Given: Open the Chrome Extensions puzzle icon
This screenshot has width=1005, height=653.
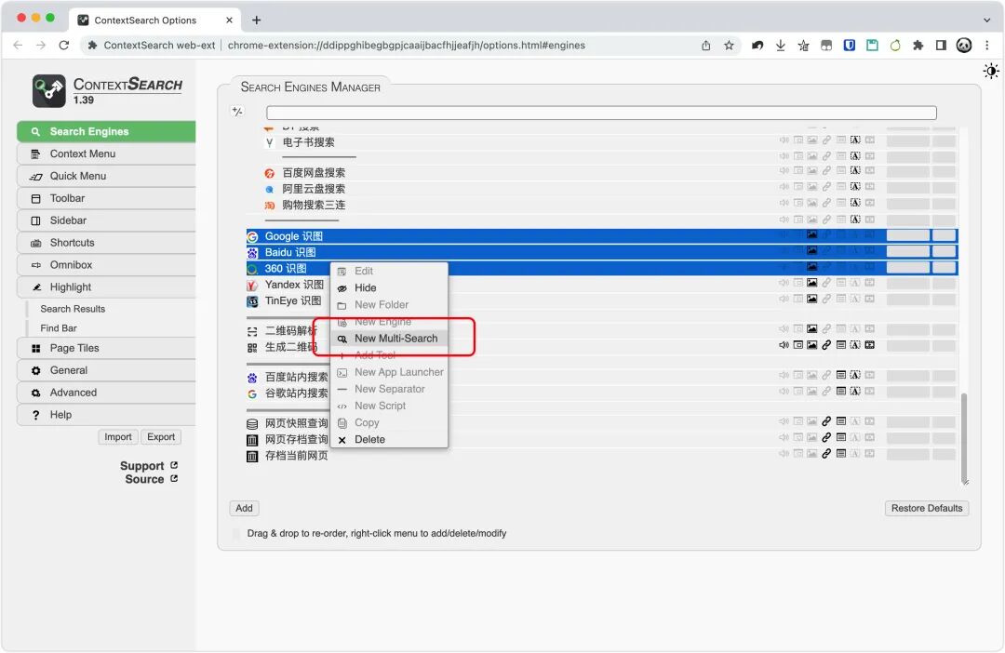Looking at the screenshot, I should coord(918,46).
